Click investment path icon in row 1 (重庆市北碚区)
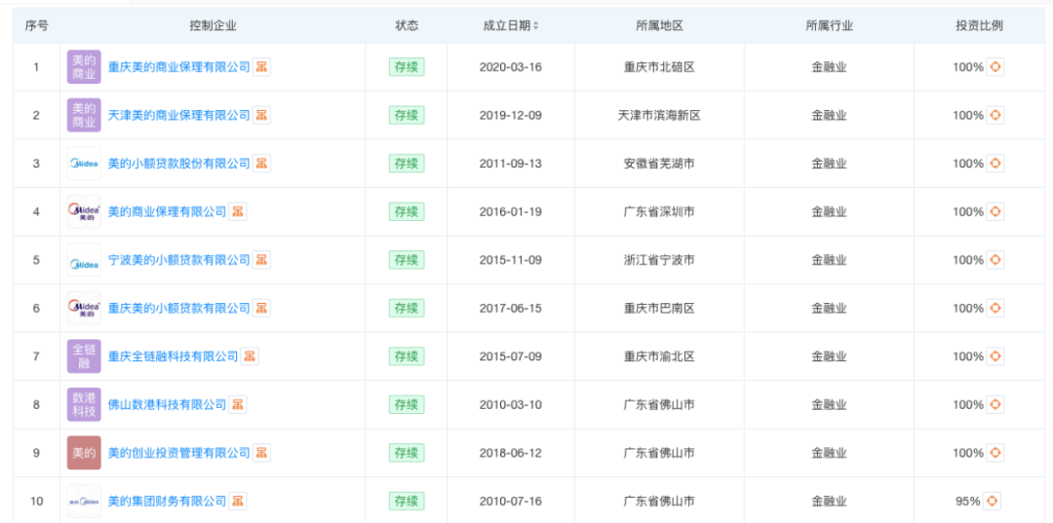 click(995, 67)
